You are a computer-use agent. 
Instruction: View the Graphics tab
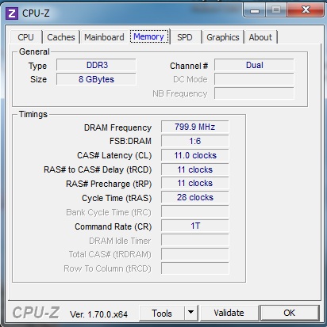click(223, 37)
